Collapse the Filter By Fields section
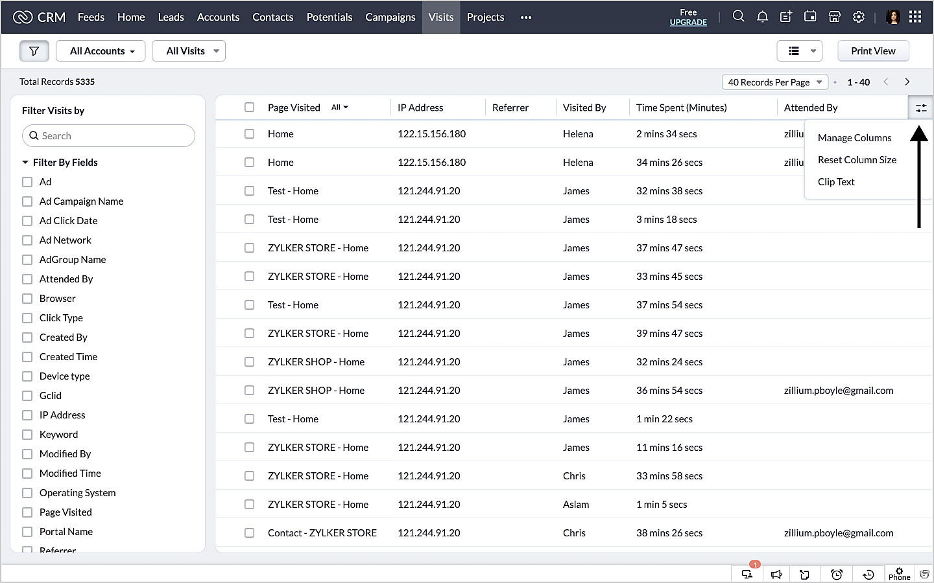Screen dimensions: 934x583 point(25,163)
